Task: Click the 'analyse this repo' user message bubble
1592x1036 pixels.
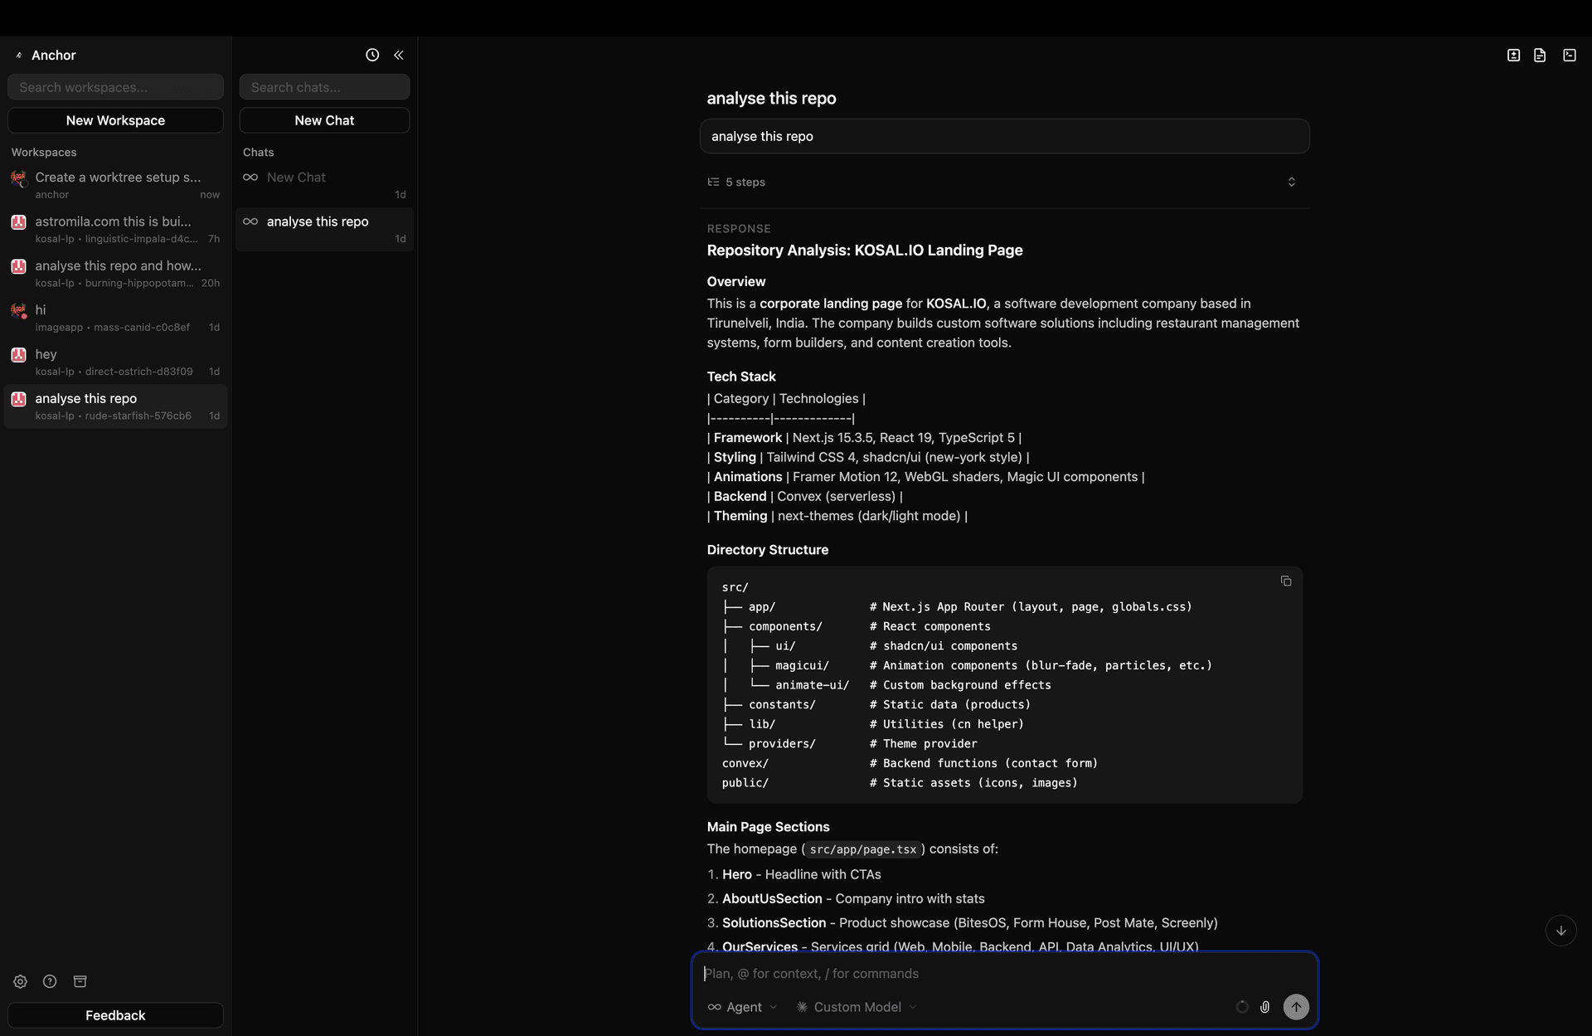Action: [x=1004, y=136]
